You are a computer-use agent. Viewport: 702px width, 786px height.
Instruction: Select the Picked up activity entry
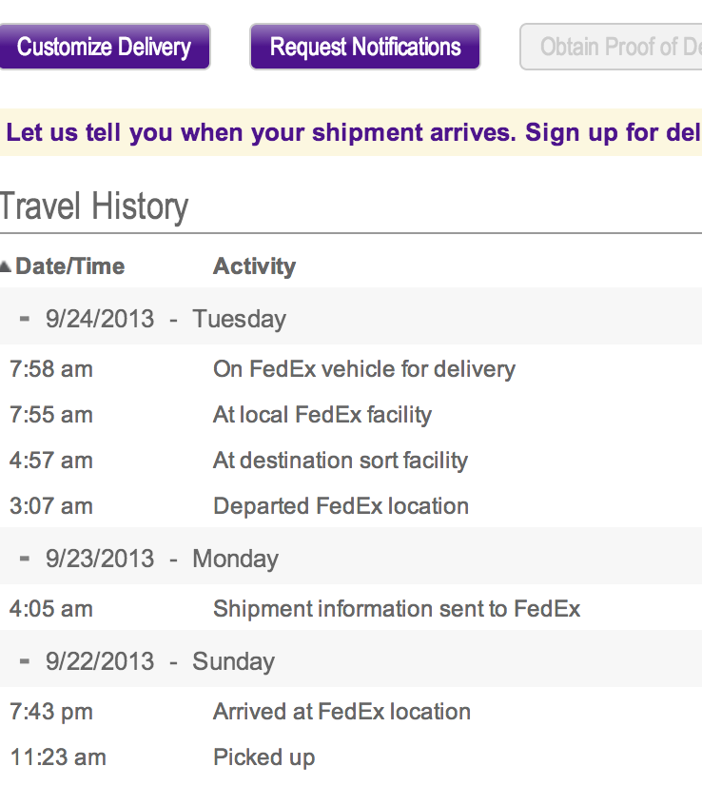pyautogui.click(x=263, y=757)
